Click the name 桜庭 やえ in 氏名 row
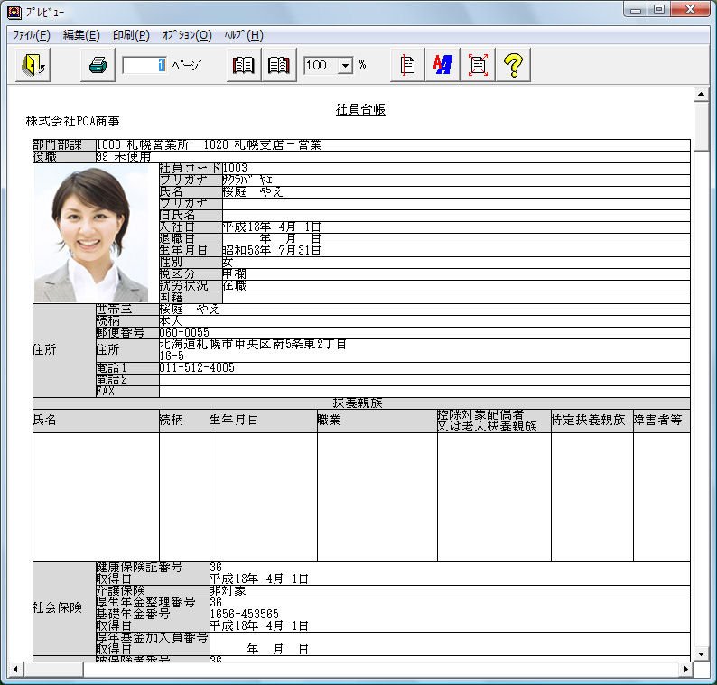The image size is (717, 685). coord(253,192)
